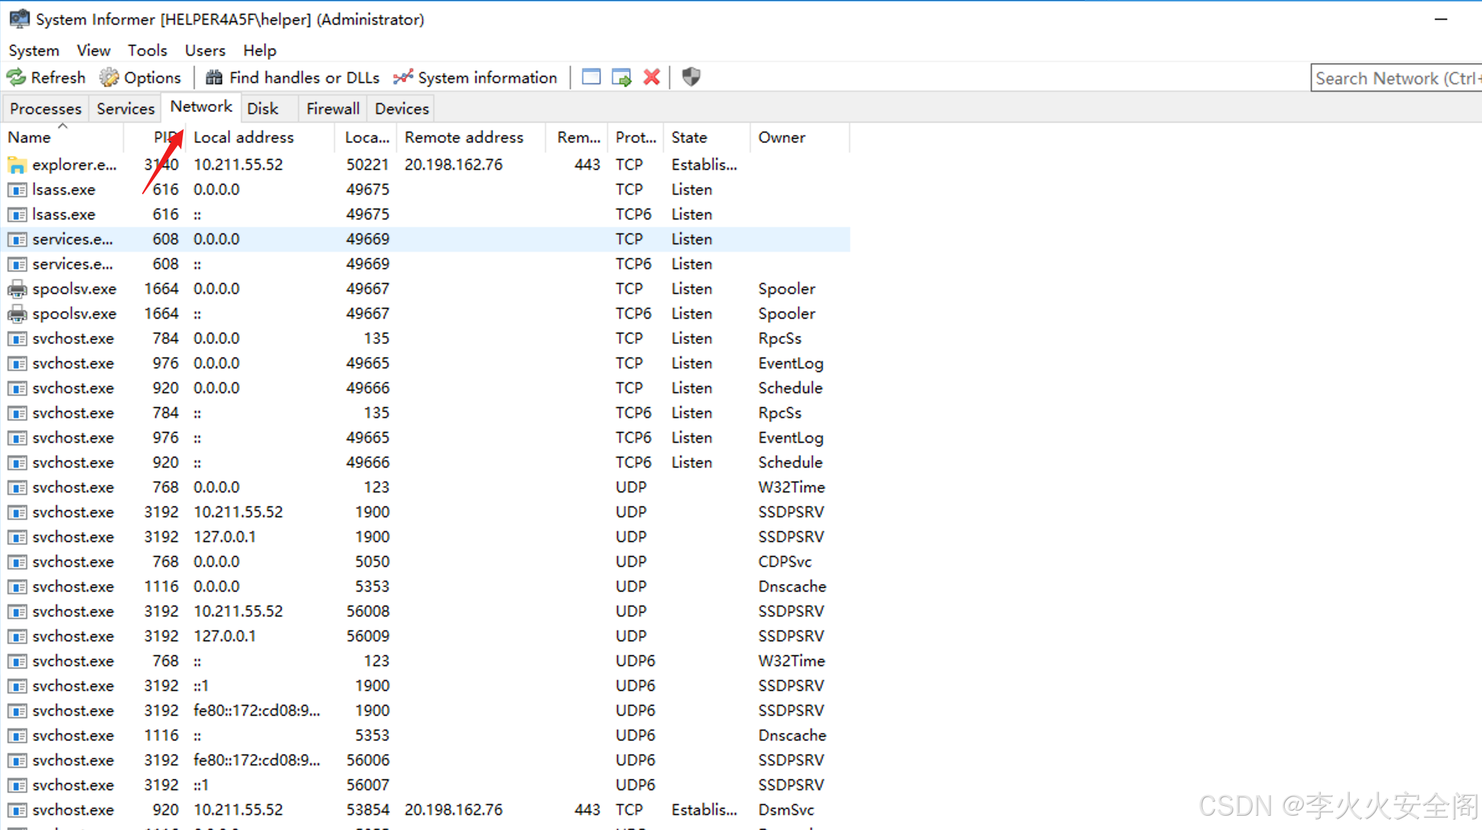The image size is (1482, 830).
Task: Click the Search Network input field
Action: point(1395,78)
